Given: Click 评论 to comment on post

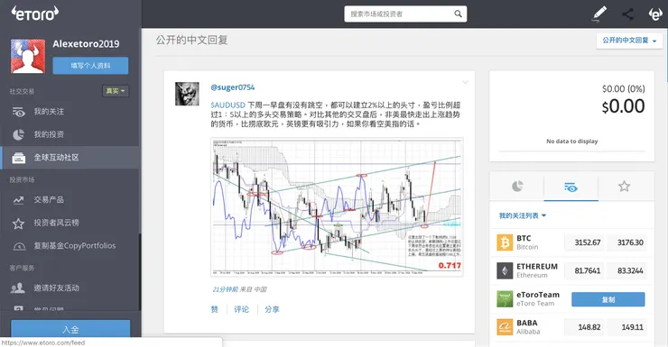Looking at the screenshot, I should 241,309.
